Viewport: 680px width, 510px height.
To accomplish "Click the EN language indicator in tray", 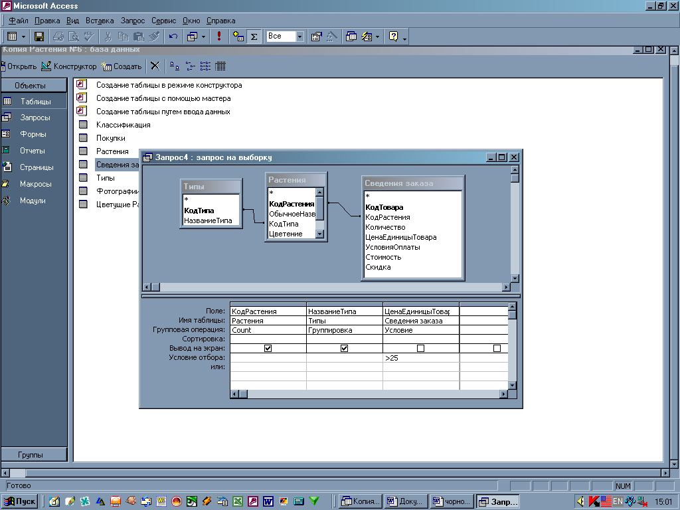I will (x=617, y=501).
